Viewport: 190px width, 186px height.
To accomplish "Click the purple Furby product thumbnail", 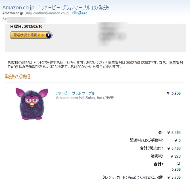I will [x=32, y=104].
